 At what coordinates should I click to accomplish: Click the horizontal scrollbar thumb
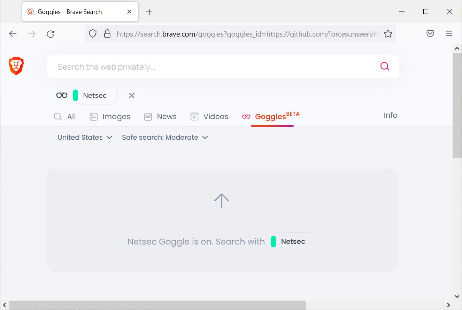(157, 305)
